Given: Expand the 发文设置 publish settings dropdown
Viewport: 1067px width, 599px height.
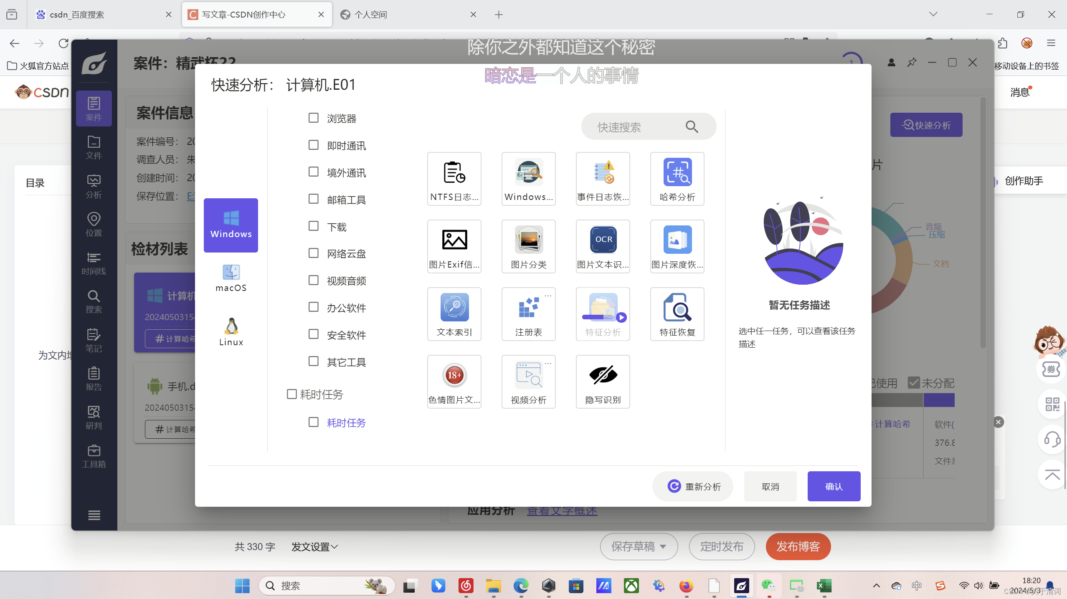Looking at the screenshot, I should tap(314, 547).
